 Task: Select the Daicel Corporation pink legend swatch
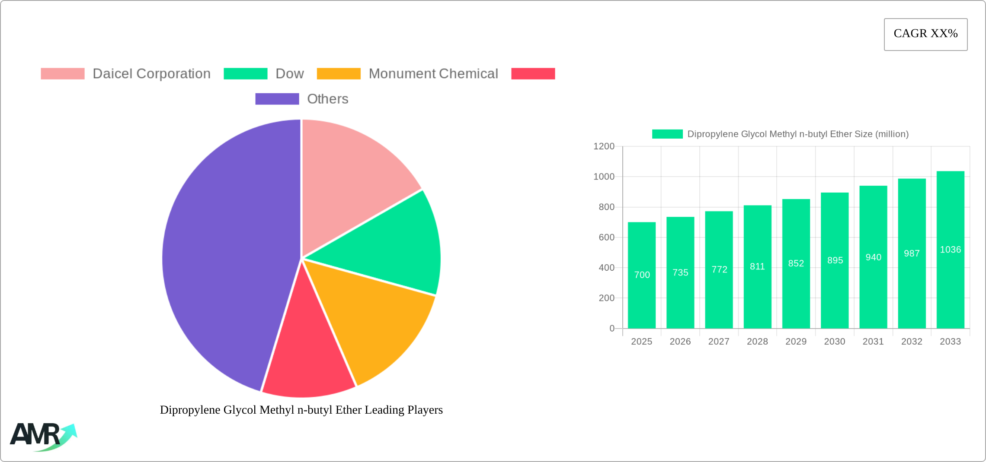(62, 73)
